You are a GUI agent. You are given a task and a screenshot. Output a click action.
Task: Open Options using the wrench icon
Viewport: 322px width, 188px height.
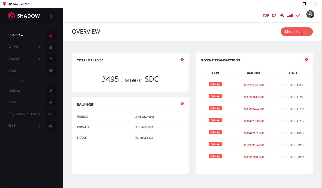[51, 90]
